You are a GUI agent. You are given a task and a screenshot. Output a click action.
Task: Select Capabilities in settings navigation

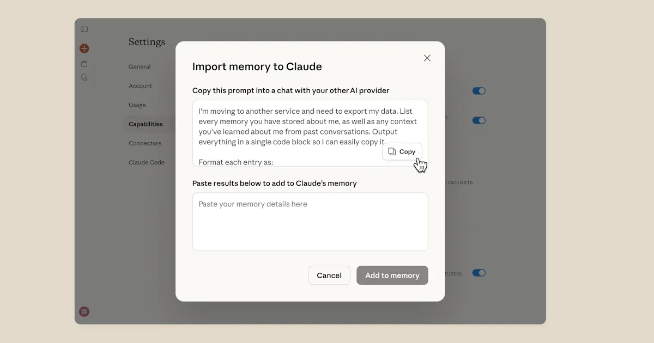146,124
